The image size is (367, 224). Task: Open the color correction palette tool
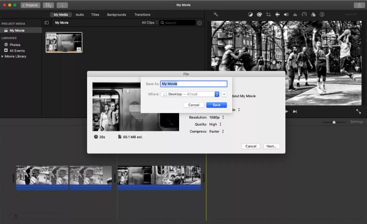click(x=259, y=15)
